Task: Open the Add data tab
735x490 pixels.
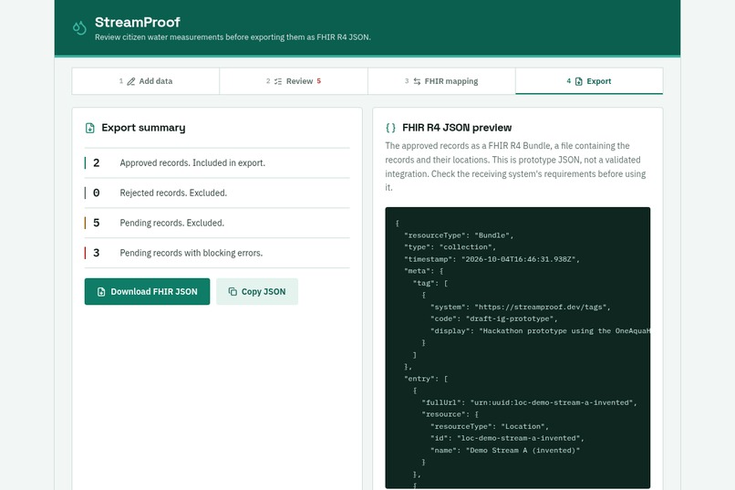Action: pos(146,81)
